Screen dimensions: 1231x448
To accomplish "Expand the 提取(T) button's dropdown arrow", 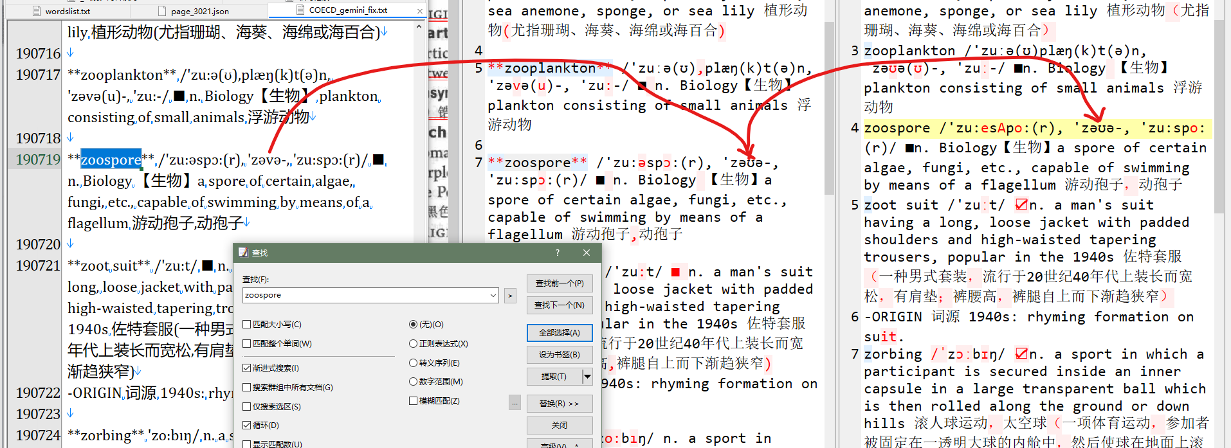I will click(587, 376).
